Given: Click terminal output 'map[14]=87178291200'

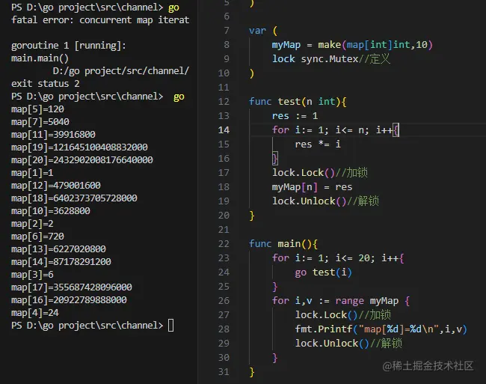Looking at the screenshot, I should click(x=61, y=262).
